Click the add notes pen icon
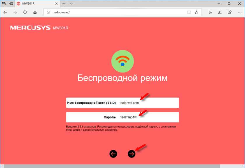This screenshot has width=245, height=168. pyautogui.click(x=220, y=12)
